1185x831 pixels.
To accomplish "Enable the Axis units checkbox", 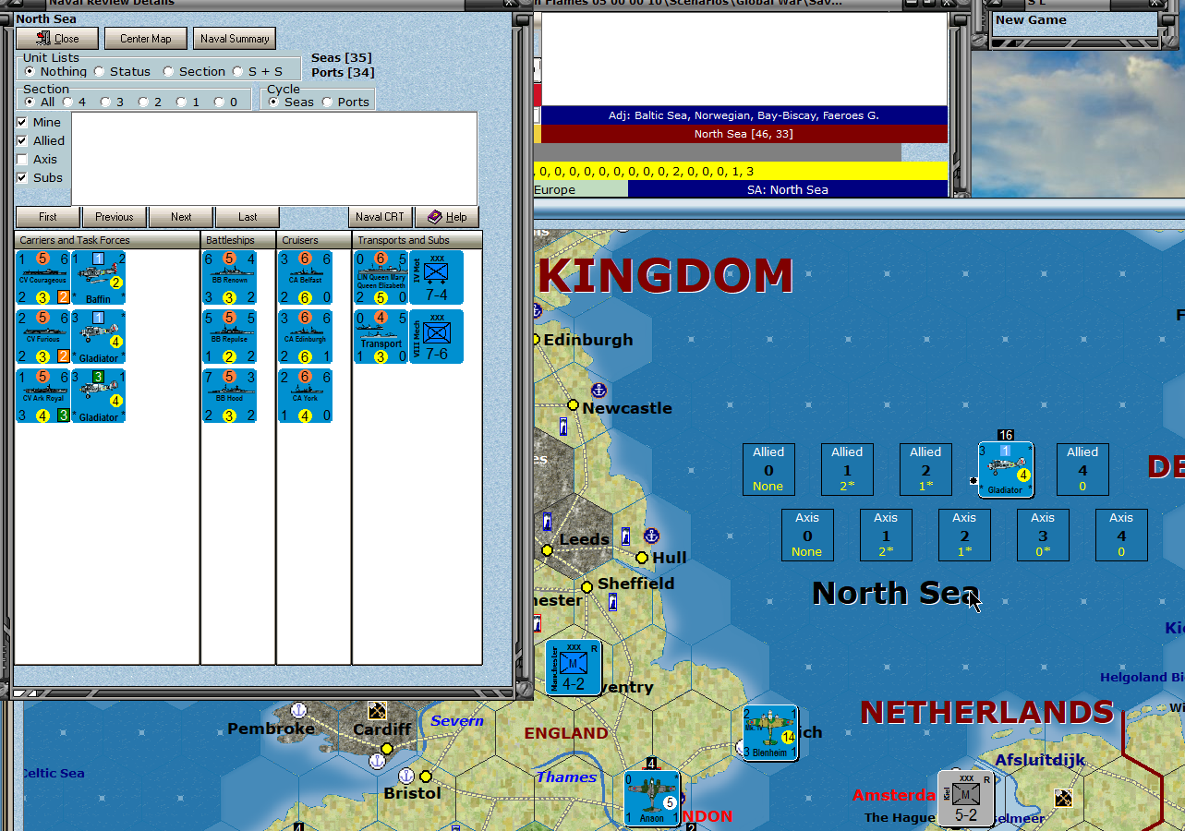I will [21, 159].
